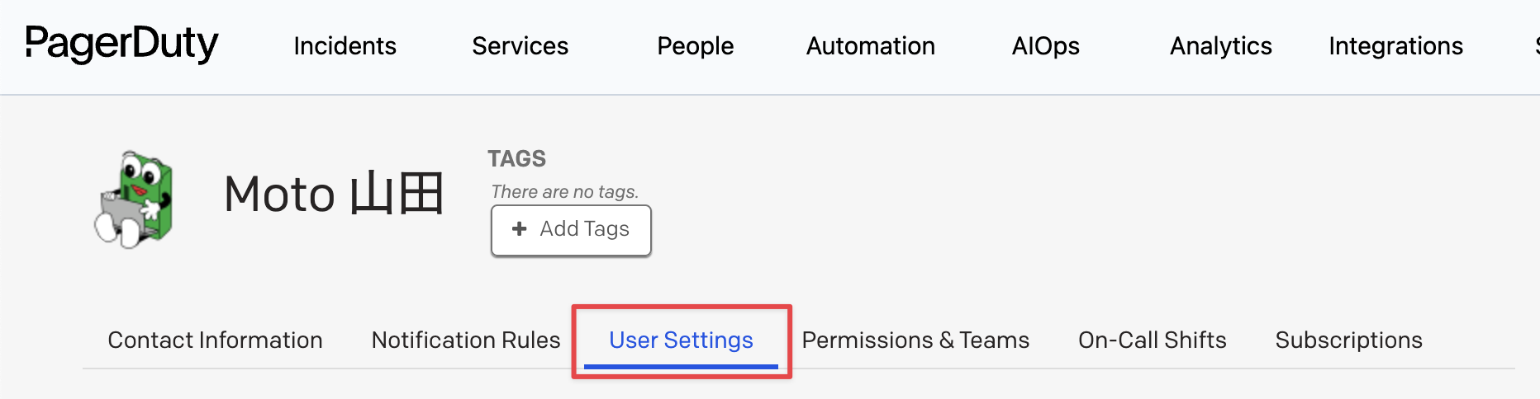Open the Services menu
This screenshot has height=399, width=1540.
(520, 46)
